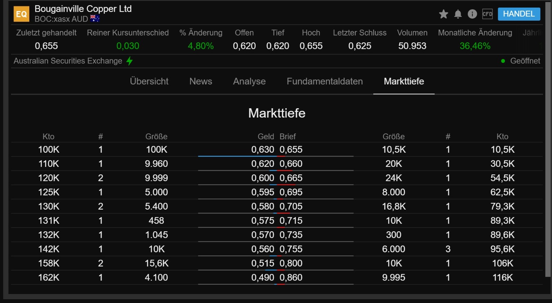Click the Letzter Schluss value 0,625
Viewport: 552px width, 303px height.
[x=360, y=46]
